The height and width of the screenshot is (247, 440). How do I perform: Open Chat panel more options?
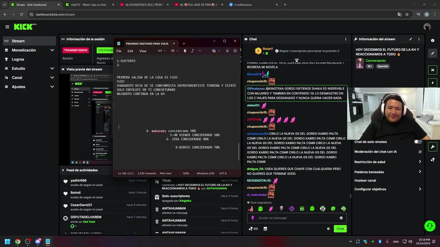click(346, 39)
